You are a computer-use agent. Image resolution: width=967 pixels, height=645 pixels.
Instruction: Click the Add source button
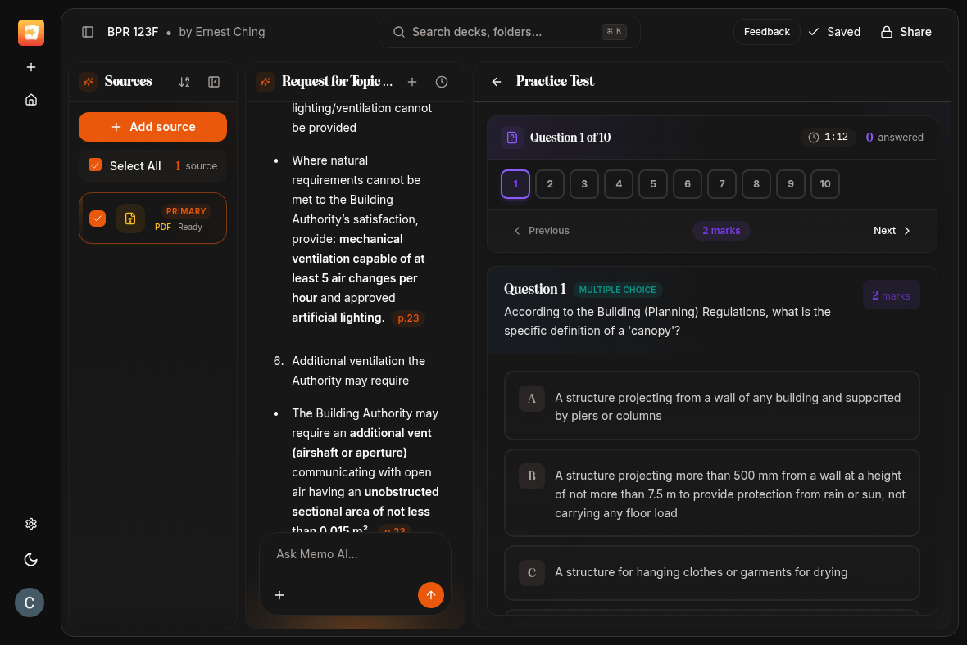[152, 127]
